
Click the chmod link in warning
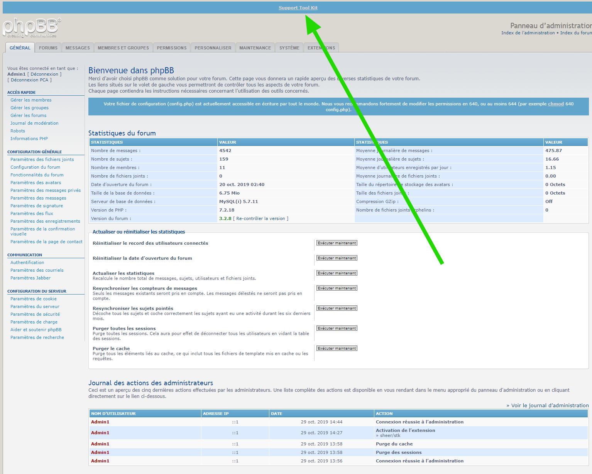click(x=556, y=104)
